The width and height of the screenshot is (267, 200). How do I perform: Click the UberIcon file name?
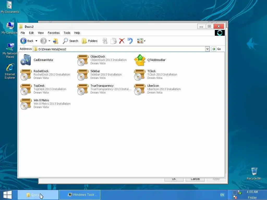click(x=153, y=86)
